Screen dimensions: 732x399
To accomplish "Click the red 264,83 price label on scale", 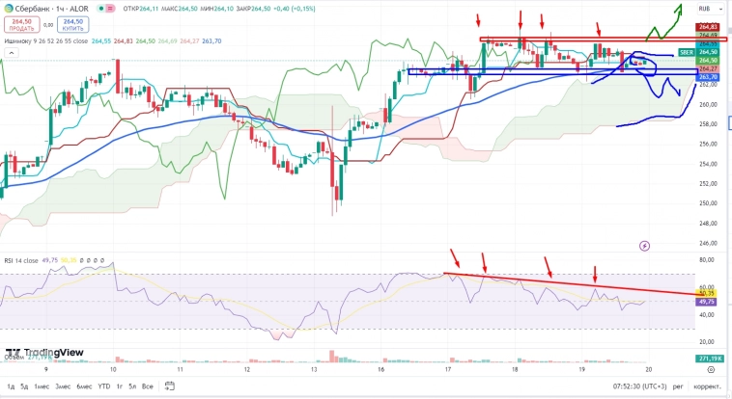I will click(708, 26).
